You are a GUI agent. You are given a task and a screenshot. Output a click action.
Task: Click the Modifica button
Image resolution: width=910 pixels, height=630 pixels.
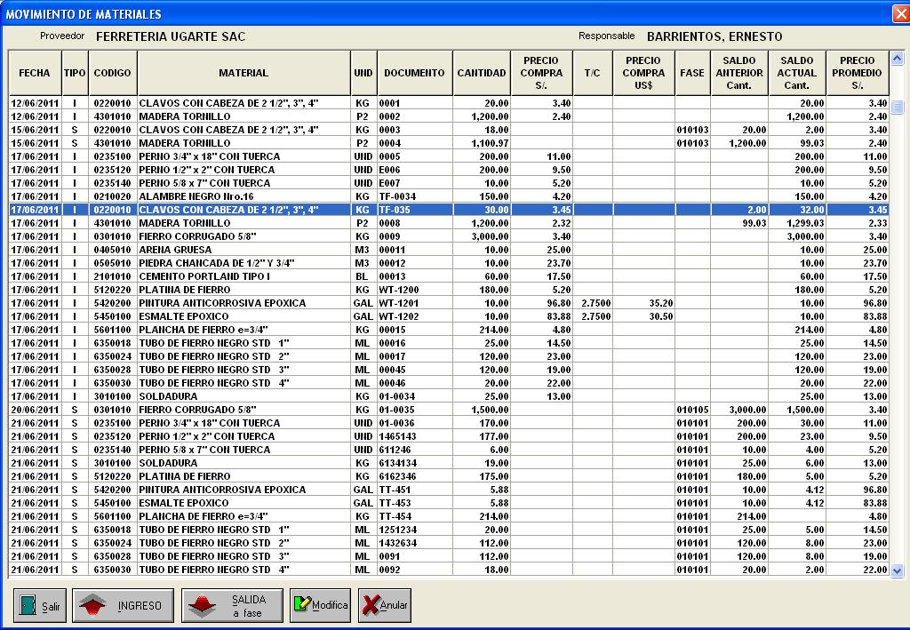click(318, 605)
